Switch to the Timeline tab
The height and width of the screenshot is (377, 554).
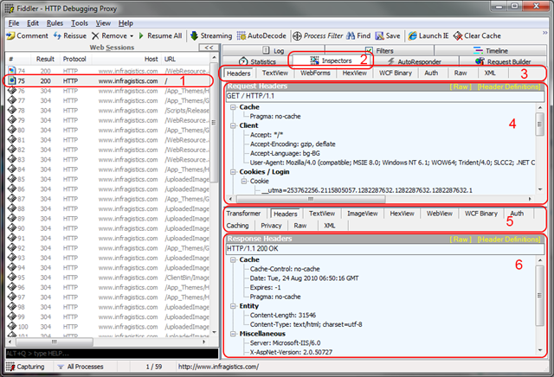[x=491, y=50]
